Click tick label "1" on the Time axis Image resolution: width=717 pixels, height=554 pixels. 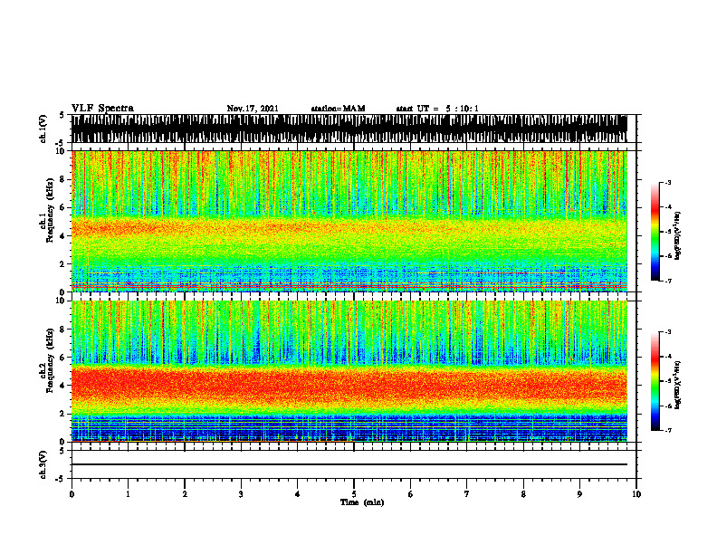coord(128,494)
